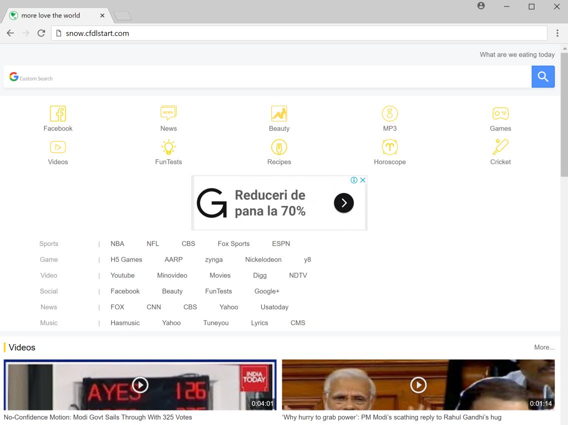Open the CNN link
This screenshot has height=425, width=568.
coord(154,307)
